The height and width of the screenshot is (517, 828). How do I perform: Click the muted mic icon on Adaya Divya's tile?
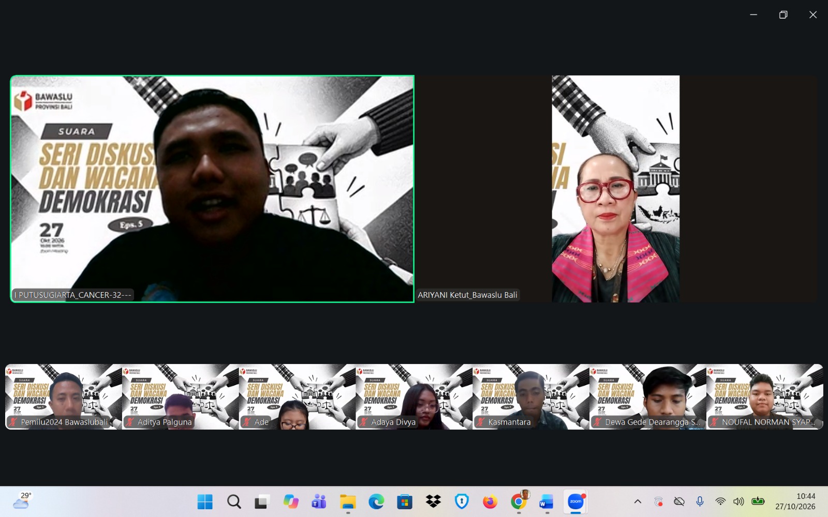pyautogui.click(x=364, y=422)
